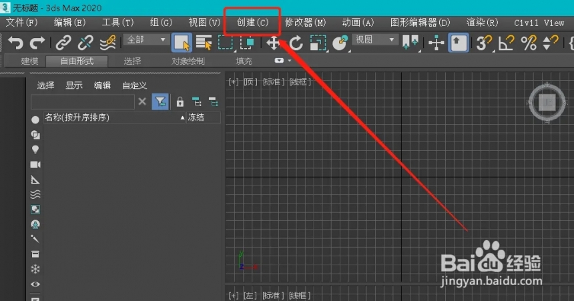Open the 文件(F) menu
The height and width of the screenshot is (301, 574).
tap(22, 23)
